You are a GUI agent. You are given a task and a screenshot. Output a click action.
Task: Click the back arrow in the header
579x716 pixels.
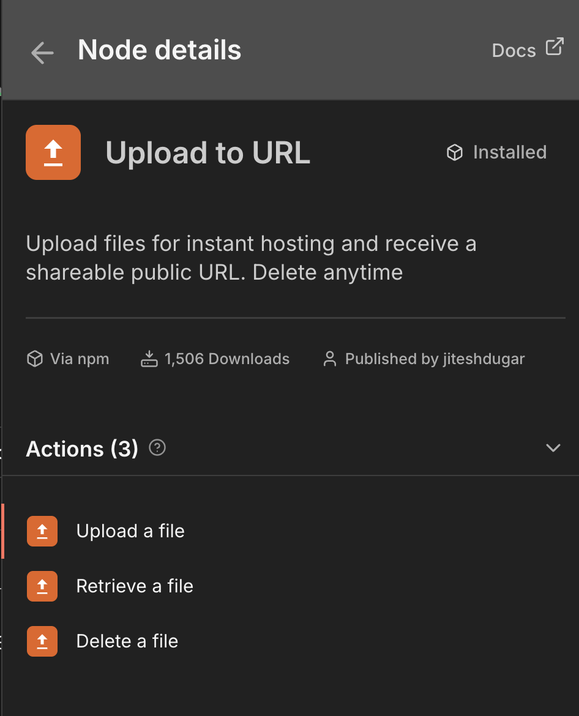coord(42,53)
